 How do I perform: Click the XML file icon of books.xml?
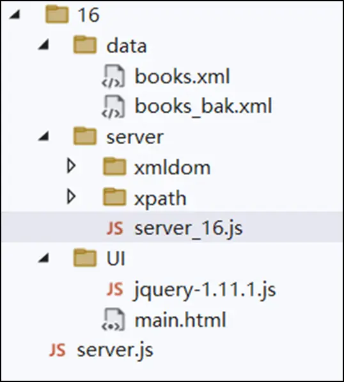(x=114, y=76)
